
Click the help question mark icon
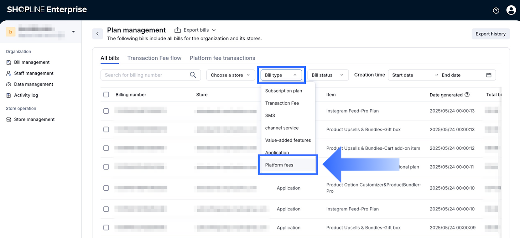pyautogui.click(x=496, y=11)
